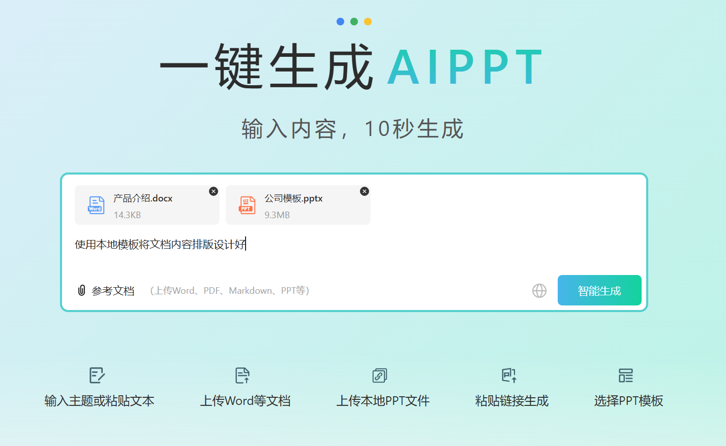Click the Word file icon of 产品介绍.docx

[x=96, y=205]
